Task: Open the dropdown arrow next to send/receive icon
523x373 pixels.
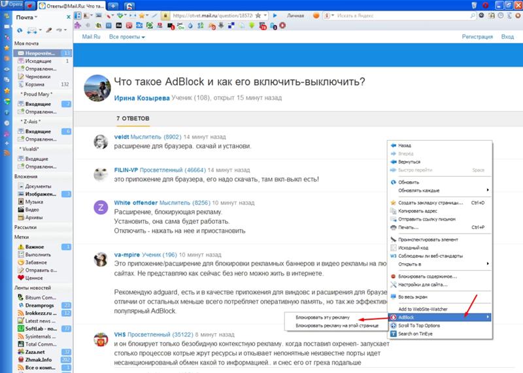Action: pyautogui.click(x=40, y=30)
